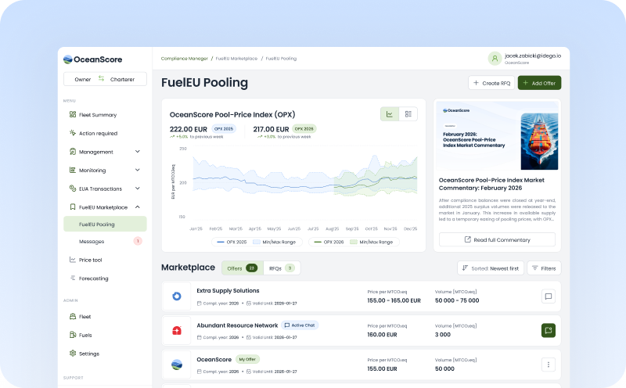Open the Sorted: Newest first dropdown

point(490,268)
